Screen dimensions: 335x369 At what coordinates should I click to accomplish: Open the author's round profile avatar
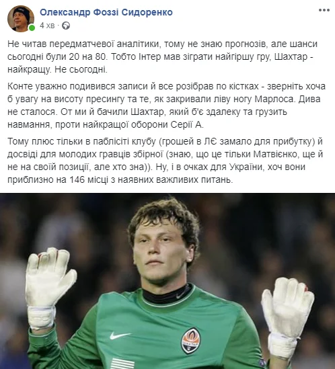(21, 18)
